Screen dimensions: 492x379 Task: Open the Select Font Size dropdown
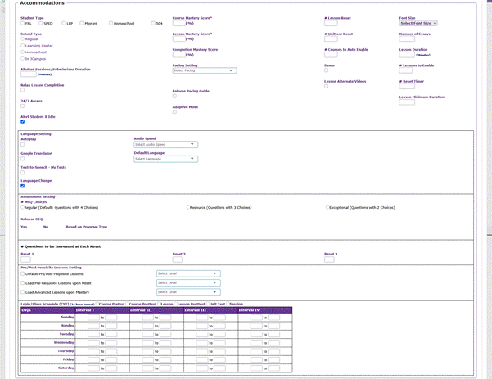point(418,23)
